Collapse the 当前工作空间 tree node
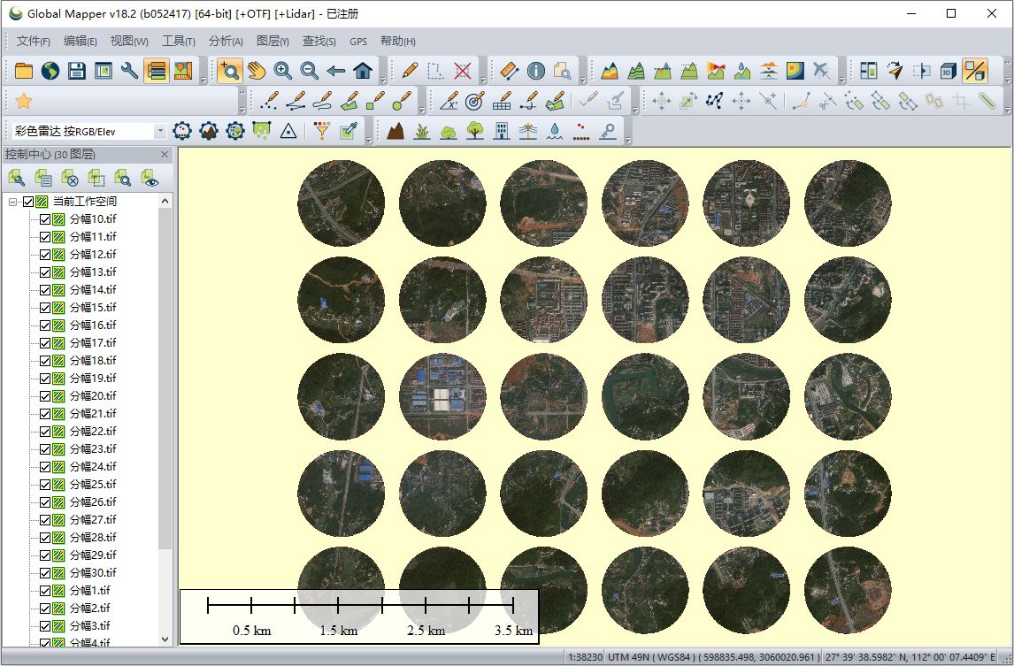This screenshot has width=1014, height=666. pos(12,201)
